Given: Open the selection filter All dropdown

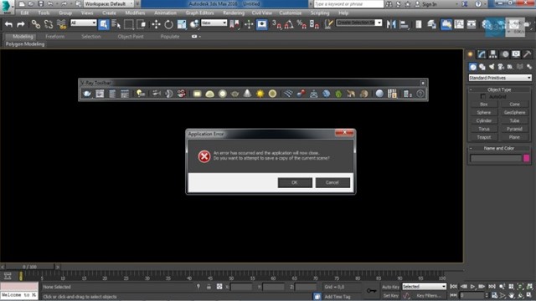Looking at the screenshot, I should pos(84,23).
